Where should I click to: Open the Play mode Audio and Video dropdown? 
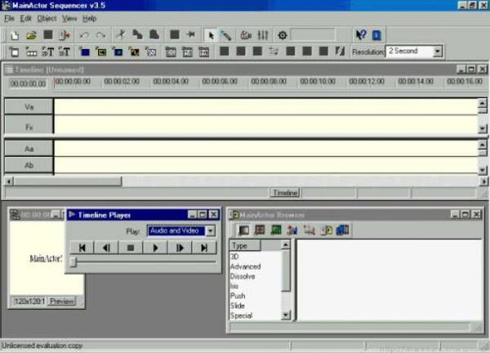[210, 231]
